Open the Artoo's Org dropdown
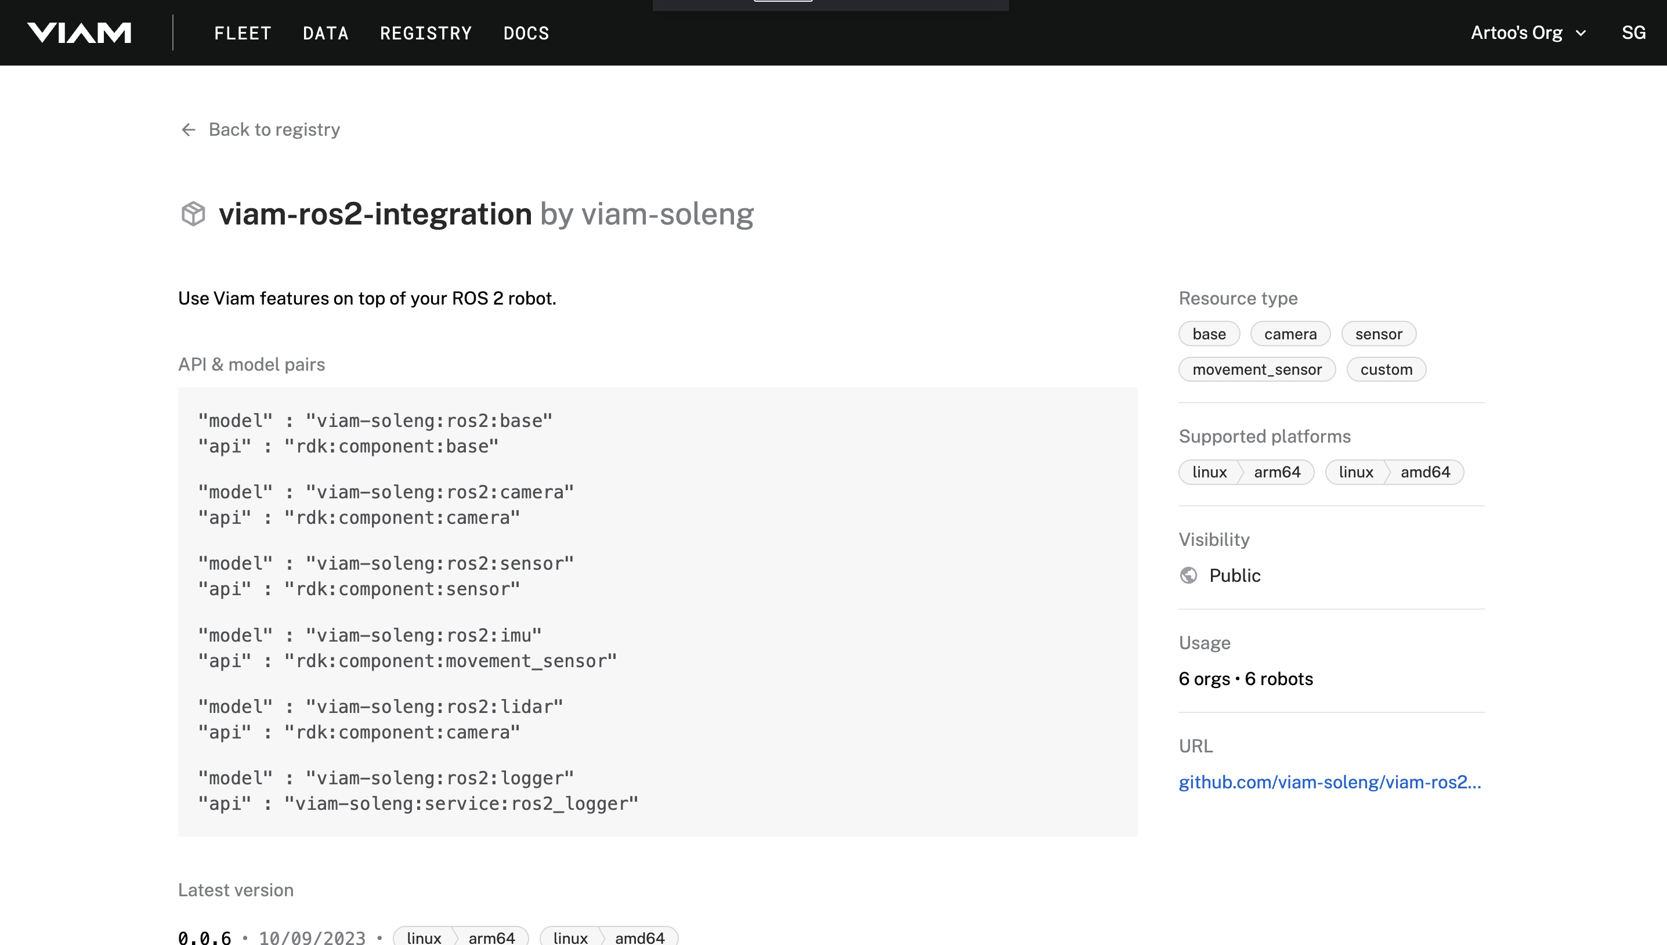This screenshot has height=945, width=1667. 1528,32
